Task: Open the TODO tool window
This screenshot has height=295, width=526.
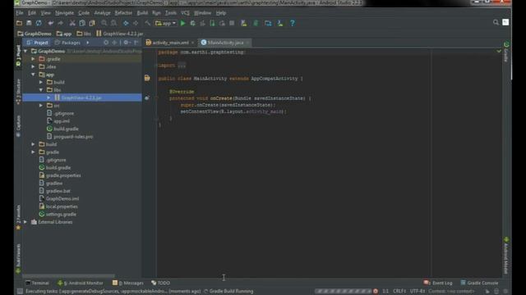Action: coord(161,283)
